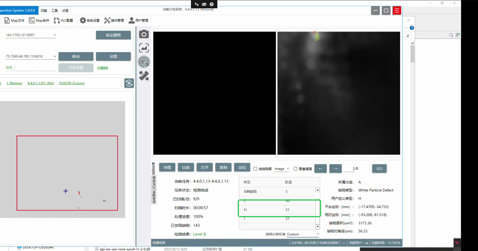The width and height of the screenshot is (478, 251).
Task: Open 用户管理 user management
Action: point(138,21)
